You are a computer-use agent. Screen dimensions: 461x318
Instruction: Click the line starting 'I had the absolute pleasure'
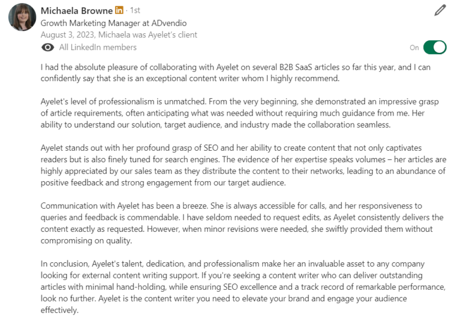point(236,67)
